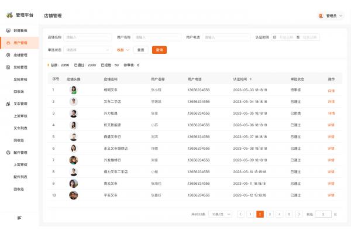This screenshot has height=234, width=351.
Task: Click the 店铺名称 input field
Action: (88, 37)
